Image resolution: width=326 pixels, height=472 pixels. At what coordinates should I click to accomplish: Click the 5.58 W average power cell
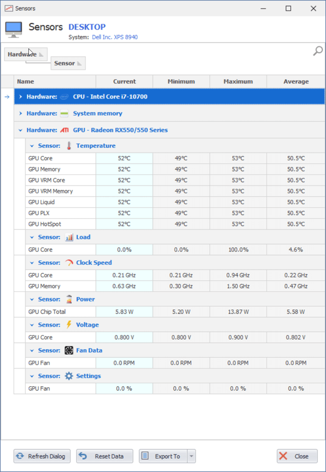pos(296,312)
